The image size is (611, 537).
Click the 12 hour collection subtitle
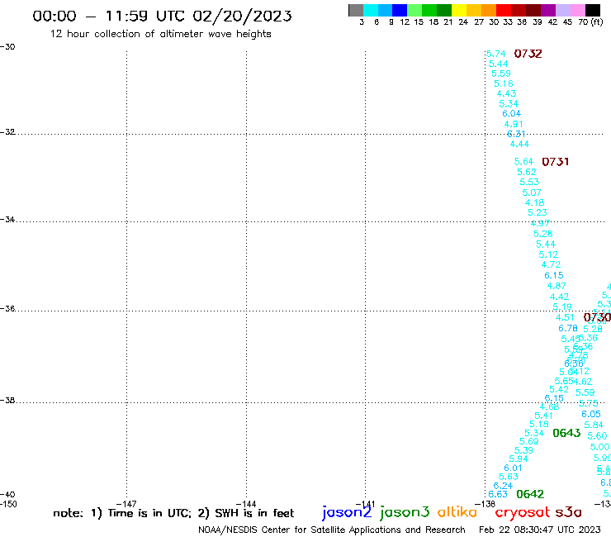click(x=160, y=34)
